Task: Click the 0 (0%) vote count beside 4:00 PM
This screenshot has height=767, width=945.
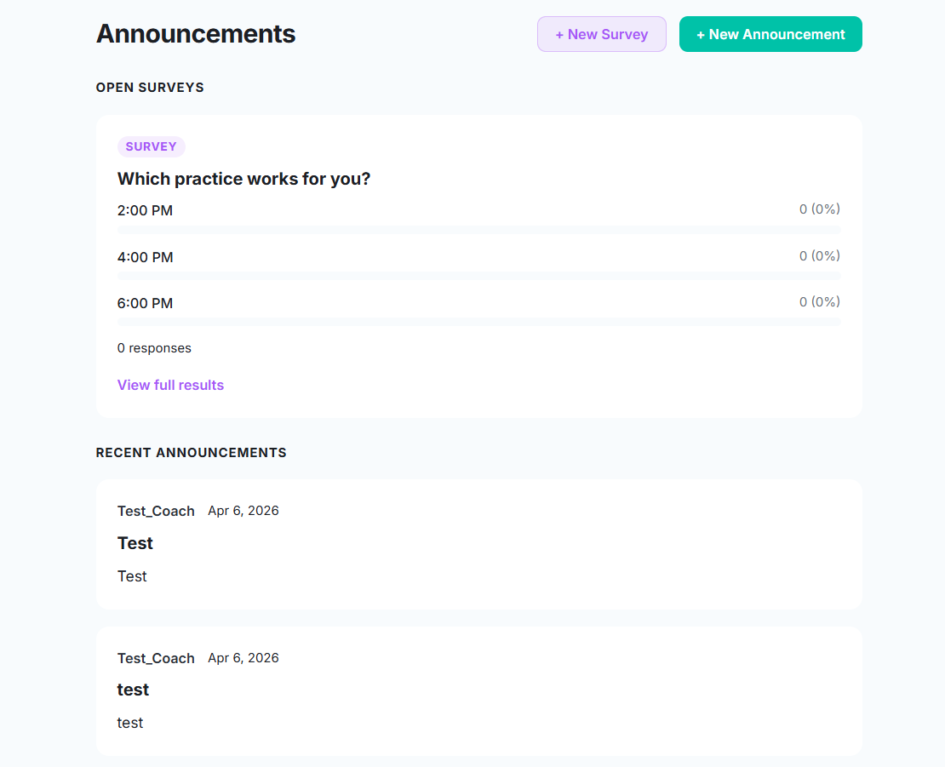Action: pos(818,255)
